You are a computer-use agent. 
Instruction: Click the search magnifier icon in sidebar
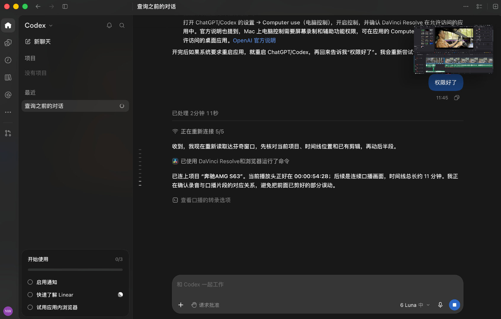[x=122, y=25]
